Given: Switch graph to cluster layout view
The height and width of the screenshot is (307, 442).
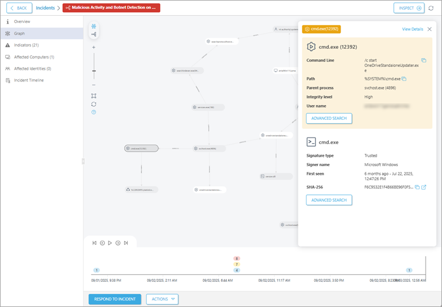Looking at the screenshot, I should 94,26.
